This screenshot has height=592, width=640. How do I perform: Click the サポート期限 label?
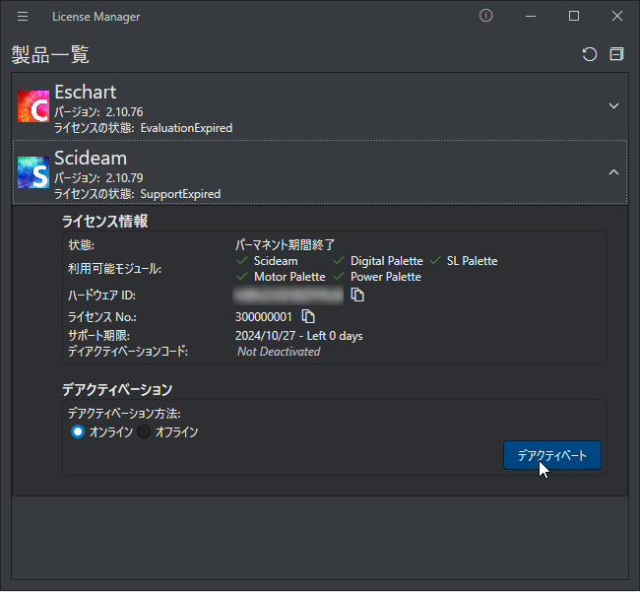coord(98,336)
